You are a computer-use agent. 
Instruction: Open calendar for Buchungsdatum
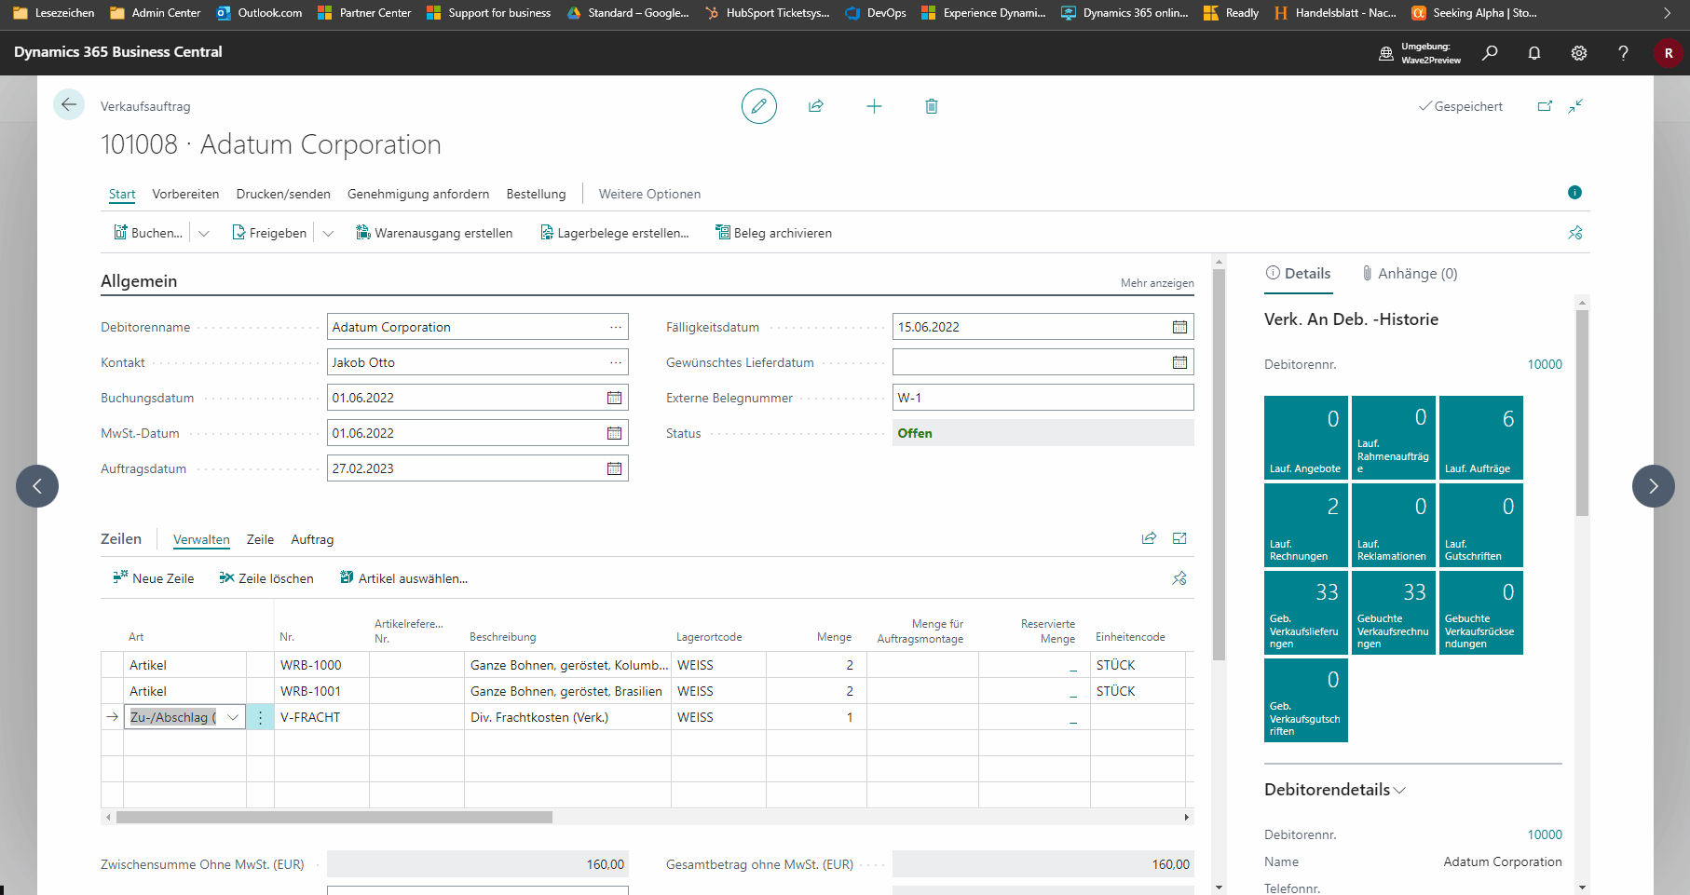tap(615, 398)
